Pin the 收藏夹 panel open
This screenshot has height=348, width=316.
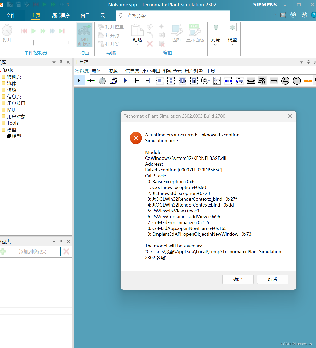click(61, 241)
